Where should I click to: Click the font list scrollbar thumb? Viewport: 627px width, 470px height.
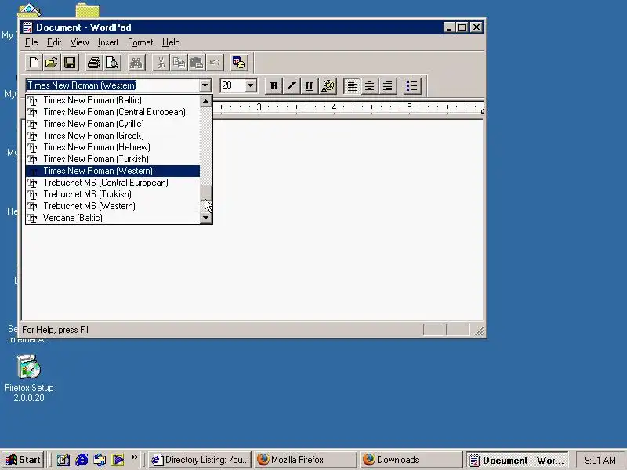pos(206,193)
